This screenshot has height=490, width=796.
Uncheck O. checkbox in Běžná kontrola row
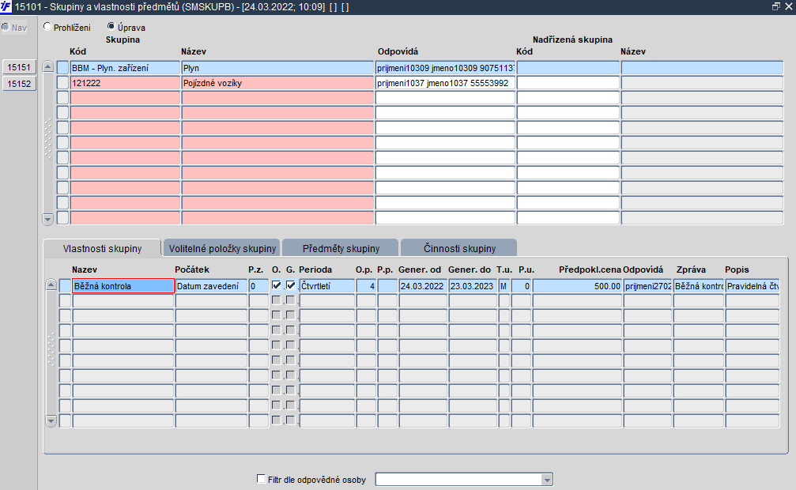[x=276, y=285]
